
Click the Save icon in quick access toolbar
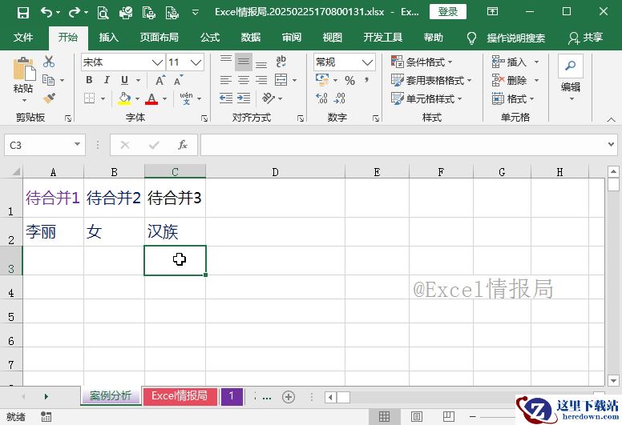pos(23,13)
